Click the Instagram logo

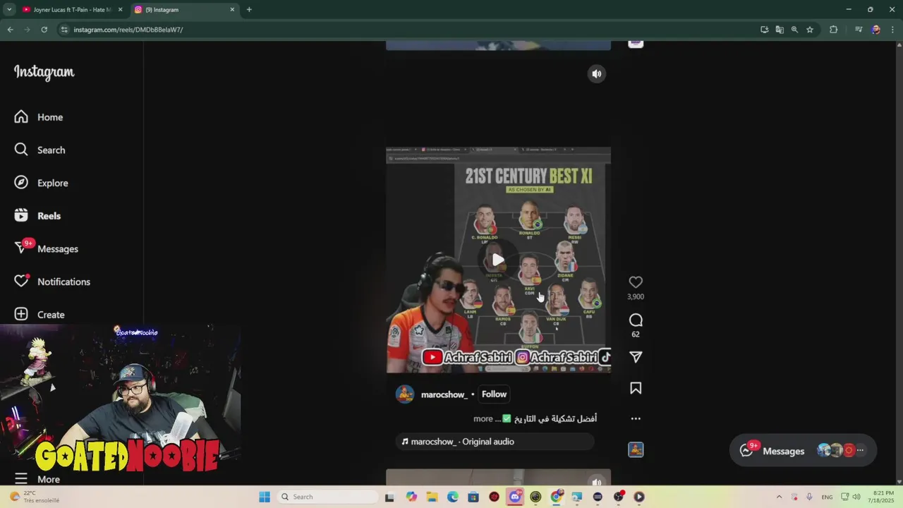pyautogui.click(x=44, y=72)
